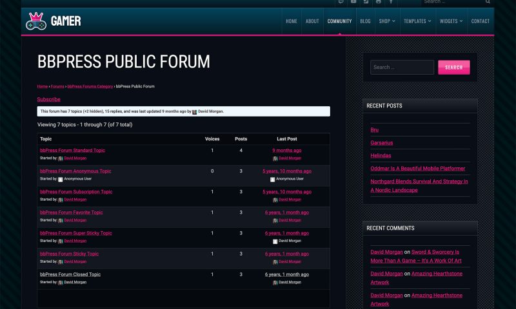
Task: Click Voices value '0' in Anonymous Topic row
Action: pyautogui.click(x=212, y=171)
